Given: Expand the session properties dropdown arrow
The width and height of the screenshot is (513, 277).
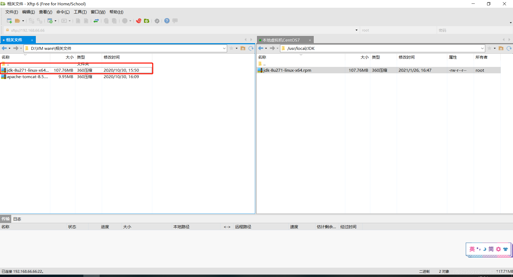Looking at the screenshot, I should (56, 21).
